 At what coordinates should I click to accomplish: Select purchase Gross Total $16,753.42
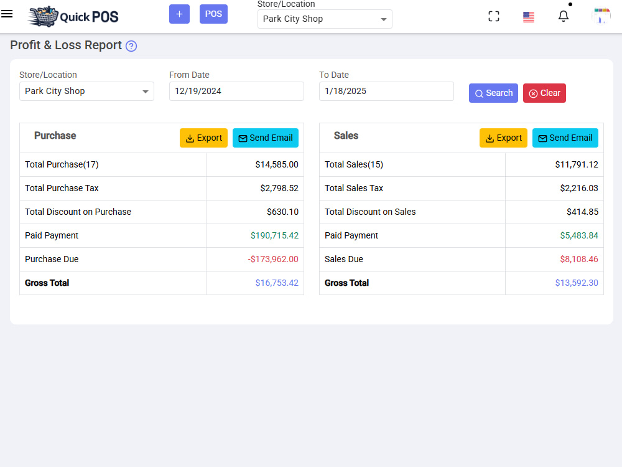tap(277, 283)
